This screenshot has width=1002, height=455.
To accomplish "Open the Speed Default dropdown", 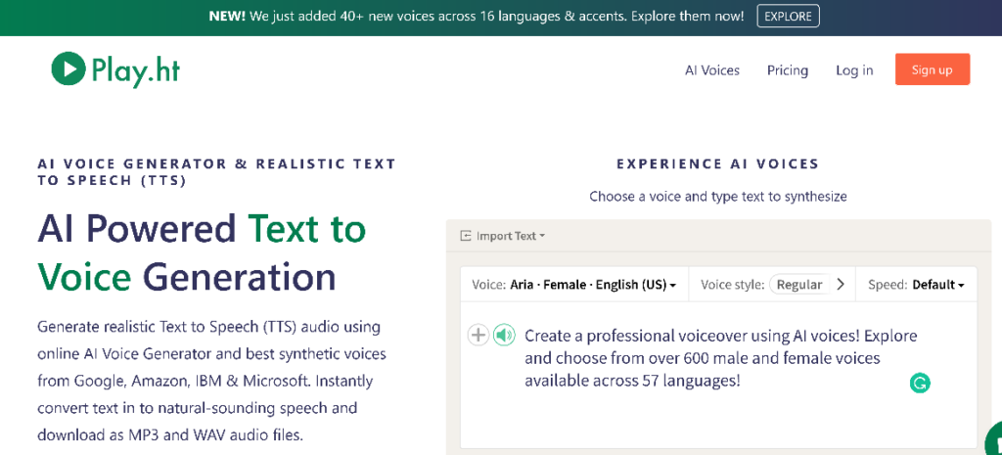I will [x=916, y=285].
